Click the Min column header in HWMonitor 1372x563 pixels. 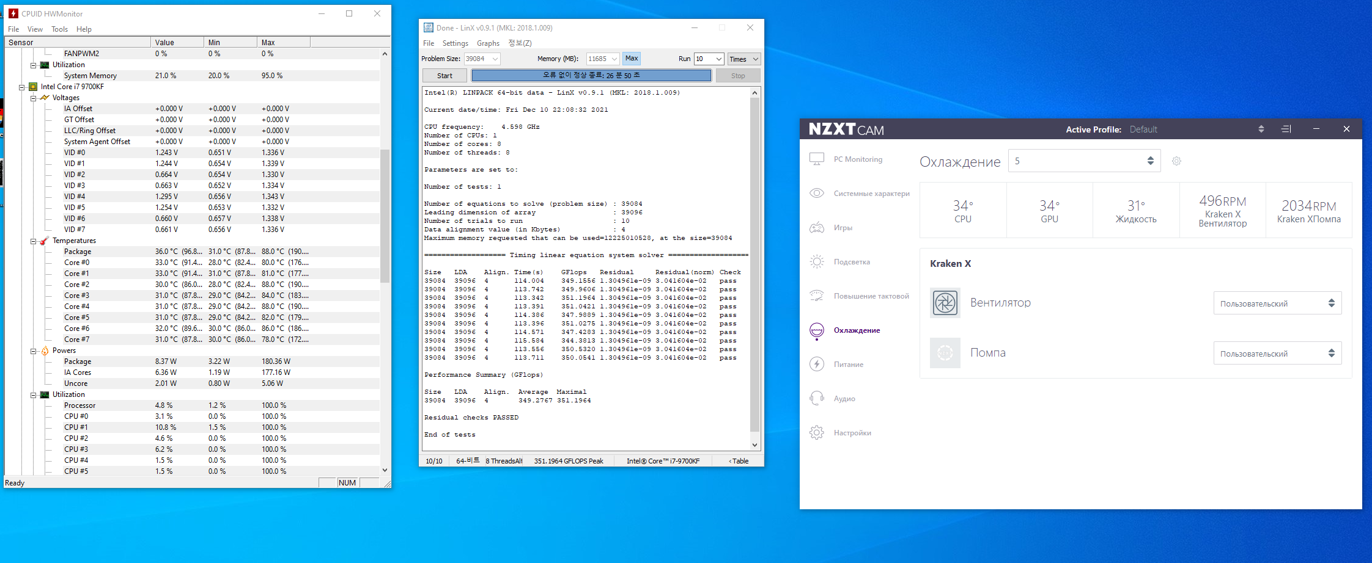[231, 42]
